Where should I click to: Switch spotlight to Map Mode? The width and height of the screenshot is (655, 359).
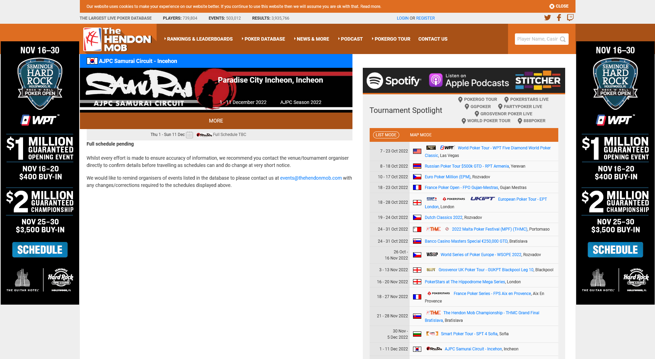pos(421,135)
